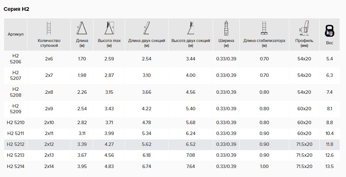Click the Ширина (м) header label
Image resolution: width=346 pixels, height=177 pixels.
tap(226, 43)
